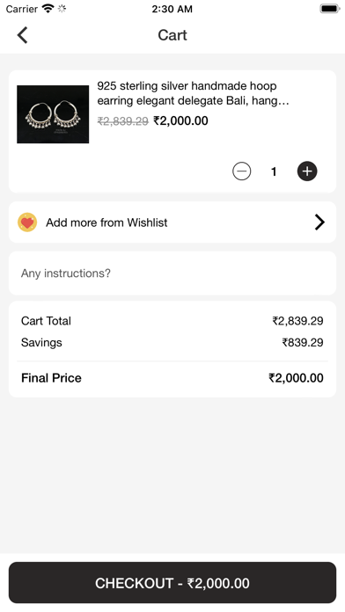Tap the Wi-Fi status icon
Viewport: 345px width, 612px height.
pyautogui.click(x=48, y=9)
